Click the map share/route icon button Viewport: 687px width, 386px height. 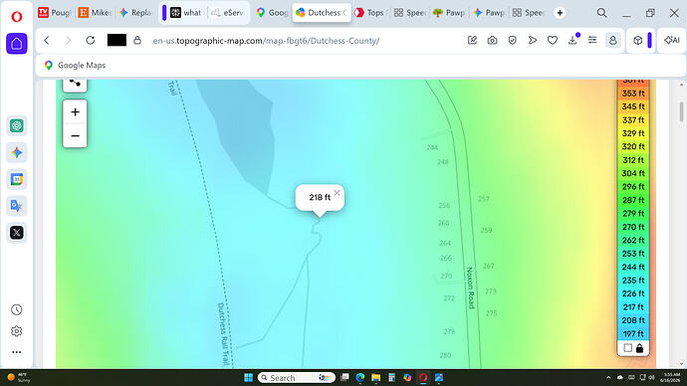coord(75,84)
